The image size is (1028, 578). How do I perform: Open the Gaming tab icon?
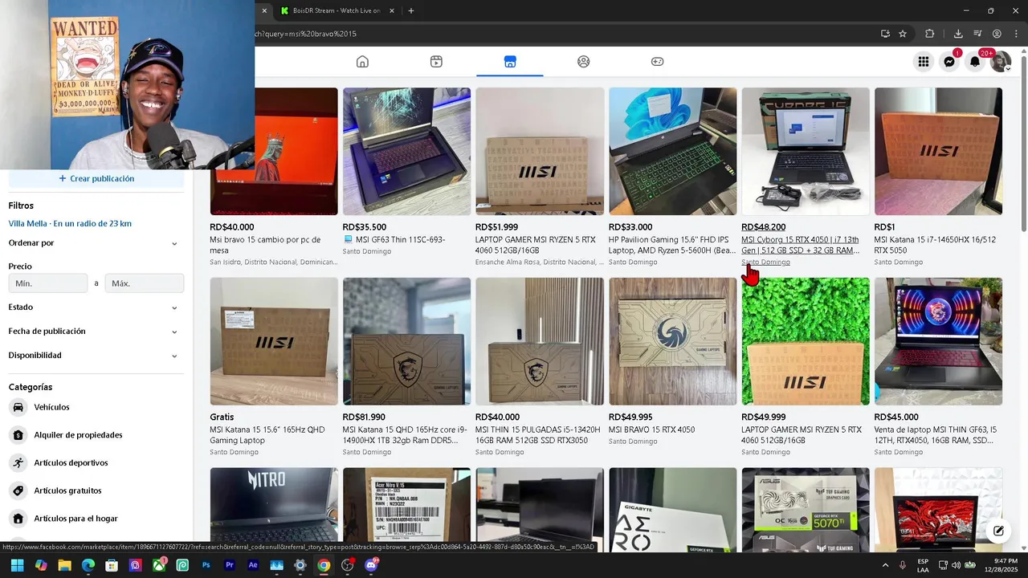[x=657, y=62]
